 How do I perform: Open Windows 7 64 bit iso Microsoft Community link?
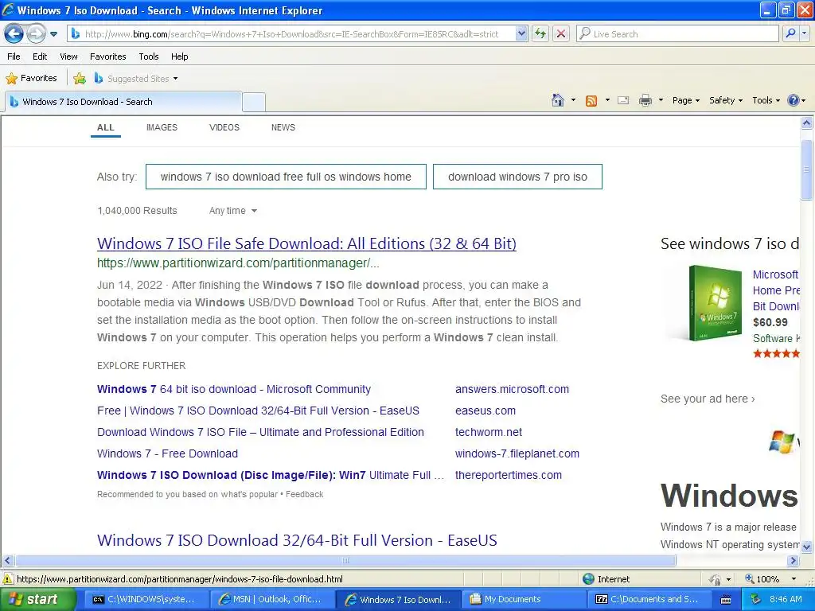234,389
